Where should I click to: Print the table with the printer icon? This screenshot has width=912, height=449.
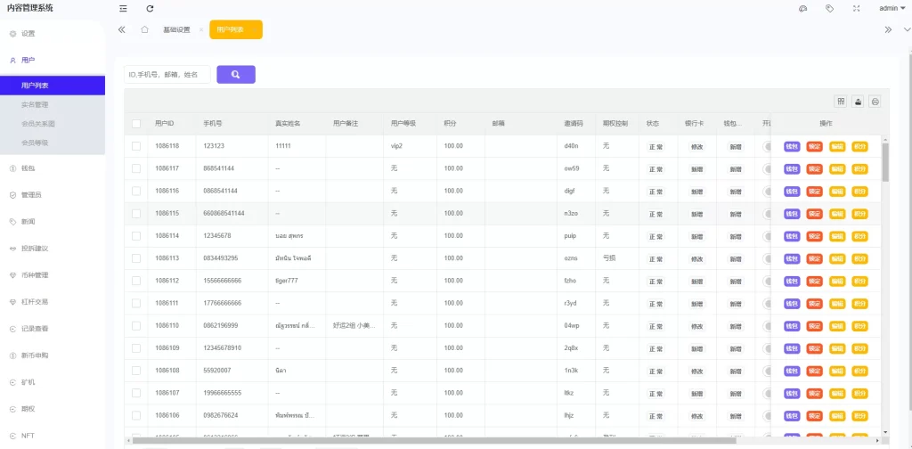point(875,102)
